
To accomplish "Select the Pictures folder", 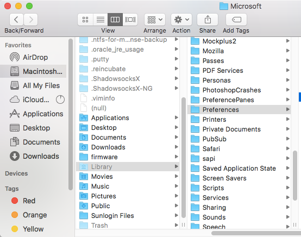I will [x=128, y=196].
